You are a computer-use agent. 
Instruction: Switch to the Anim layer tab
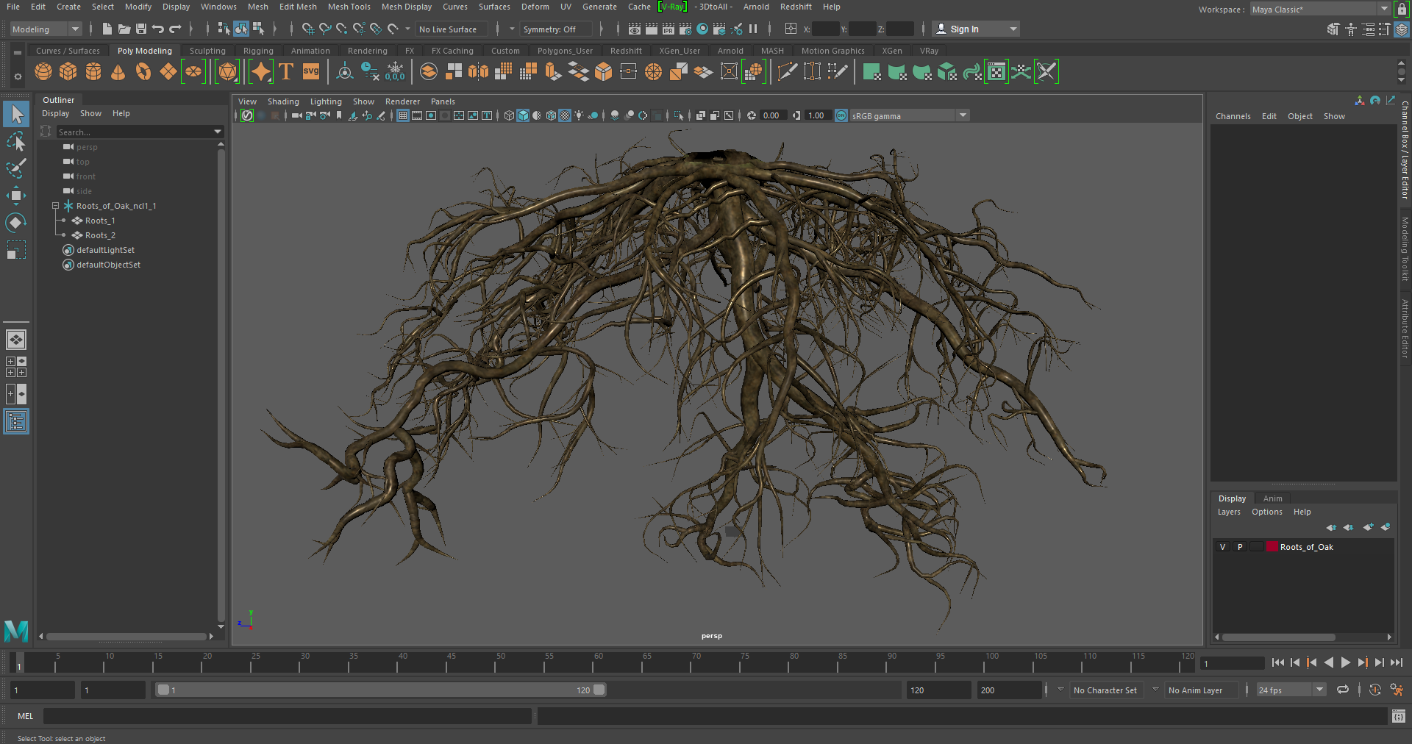click(x=1272, y=498)
